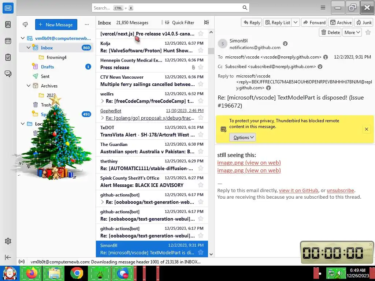Viewport: 375px width, 281px height.
Task: Open the More actions dropdown
Action: pyautogui.click(x=352, y=32)
